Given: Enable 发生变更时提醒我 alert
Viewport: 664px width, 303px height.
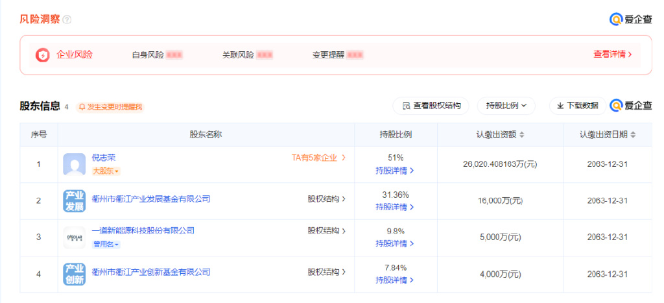Looking at the screenshot, I should tap(110, 107).
